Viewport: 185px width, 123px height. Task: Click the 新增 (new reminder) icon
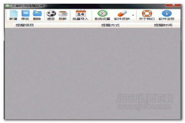(14, 14)
